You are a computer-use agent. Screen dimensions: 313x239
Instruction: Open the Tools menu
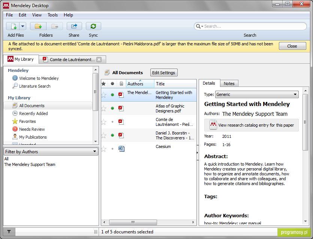pos(53,15)
